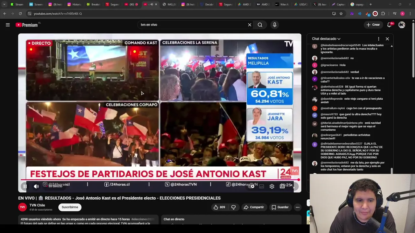Switch to the Stream tab
The height and width of the screenshot is (233, 415).
[x=17, y=5]
